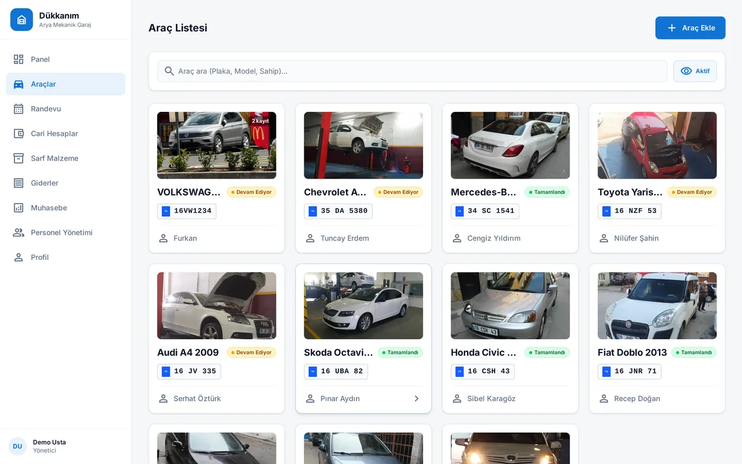Click the vehicle search input field
742x464 pixels.
pyautogui.click(x=412, y=71)
